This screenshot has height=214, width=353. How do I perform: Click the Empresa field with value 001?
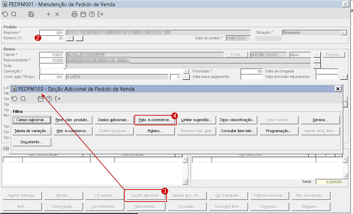[52, 33]
